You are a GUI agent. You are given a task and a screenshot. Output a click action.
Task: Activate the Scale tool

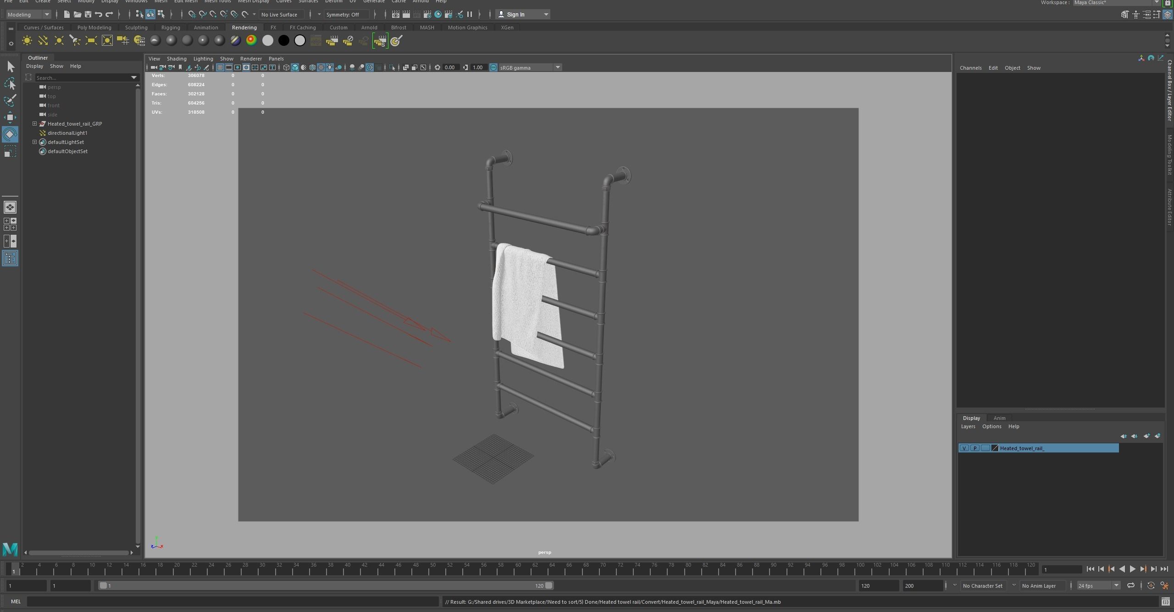[x=10, y=151]
